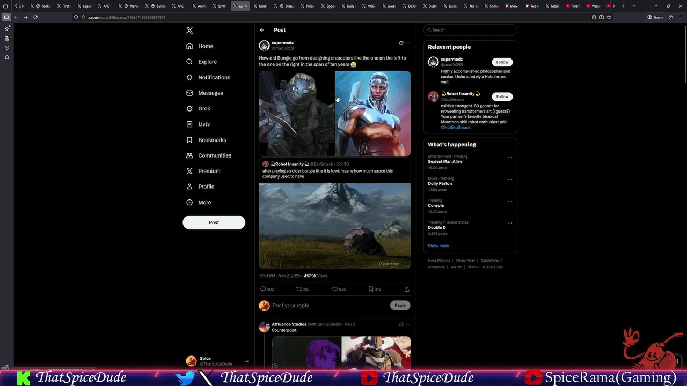Toggle browser sidebar icon
Viewport: 687px width, 386px height.
[6, 17]
